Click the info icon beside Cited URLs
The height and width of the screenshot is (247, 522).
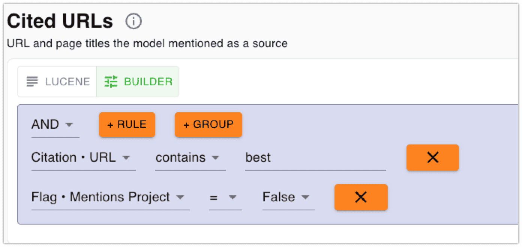(133, 22)
